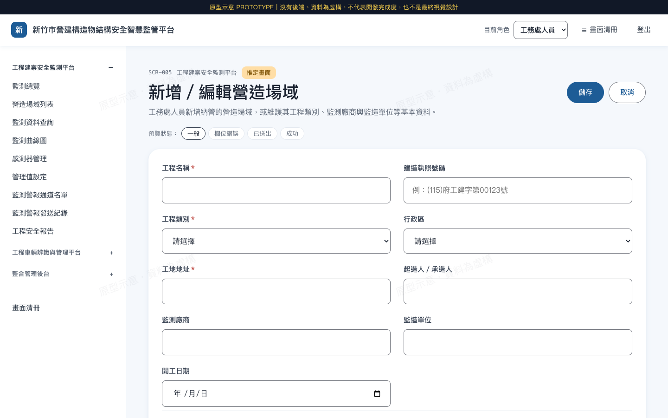
Task: Select the 欄位錯誤 preview state
Action: pyautogui.click(x=226, y=134)
